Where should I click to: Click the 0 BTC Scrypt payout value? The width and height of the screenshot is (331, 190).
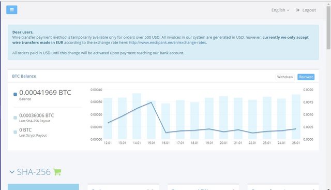25,130
